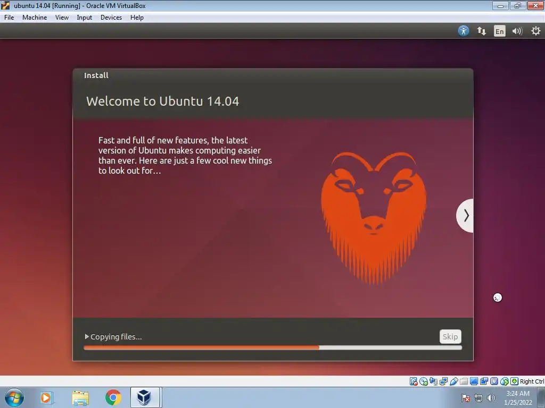Viewport: 545px width, 408px height.
Task: Click the Welcome to Ubuntu 14.04 heading
Action: click(x=163, y=101)
